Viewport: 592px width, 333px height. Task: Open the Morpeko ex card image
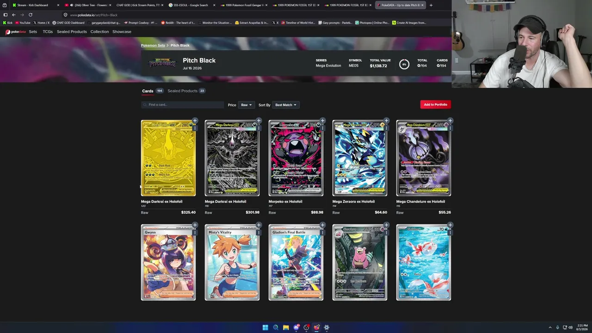[296, 158]
